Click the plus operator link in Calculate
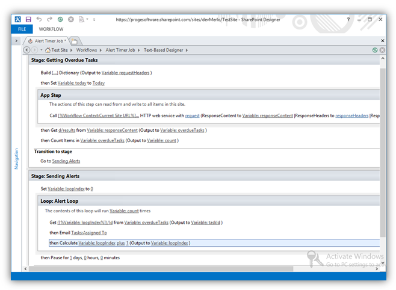 tap(121, 243)
